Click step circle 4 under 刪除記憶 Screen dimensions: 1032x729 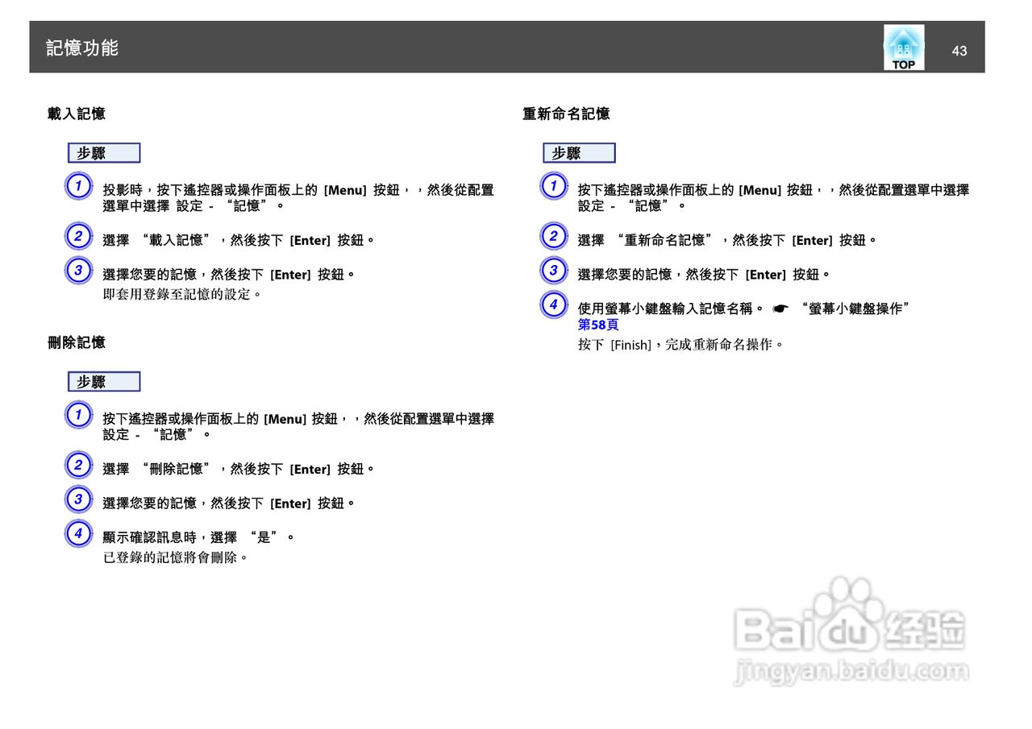tap(78, 533)
